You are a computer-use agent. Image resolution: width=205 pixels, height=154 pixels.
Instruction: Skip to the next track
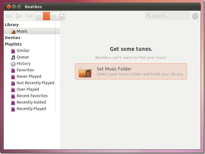(29, 16)
